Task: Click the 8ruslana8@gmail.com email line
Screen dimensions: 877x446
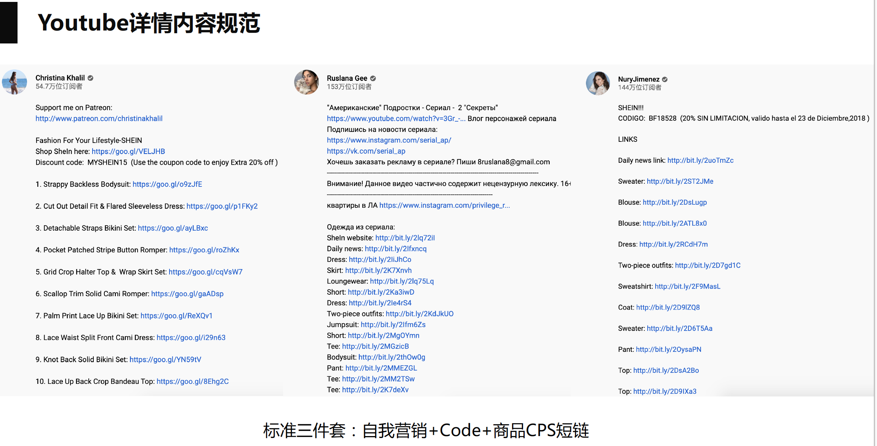Action: coord(438,162)
